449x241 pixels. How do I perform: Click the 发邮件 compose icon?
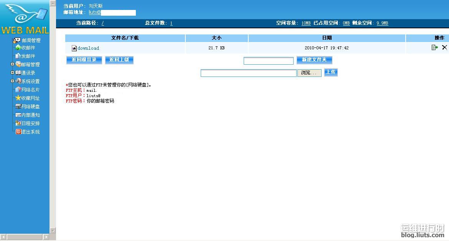point(18,56)
